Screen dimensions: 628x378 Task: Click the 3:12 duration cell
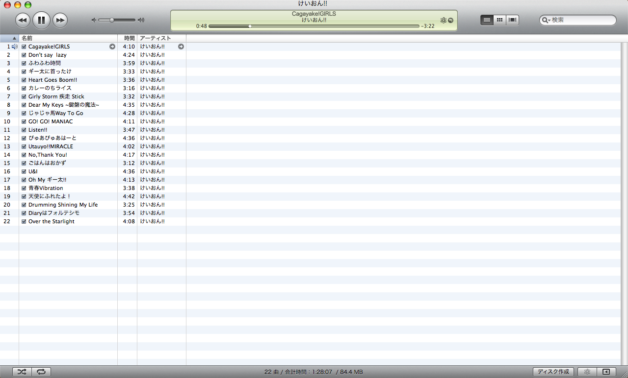point(129,163)
